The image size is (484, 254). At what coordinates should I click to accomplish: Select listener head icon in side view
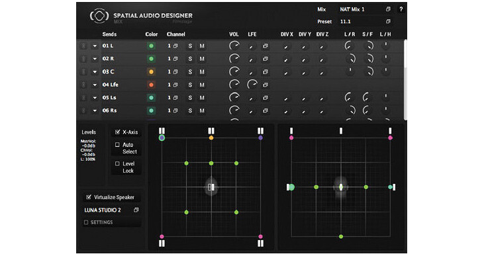(x=341, y=187)
